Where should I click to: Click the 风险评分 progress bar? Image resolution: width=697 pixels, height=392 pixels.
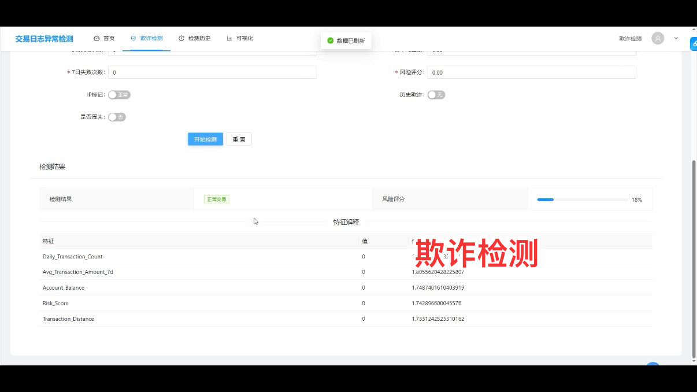tap(582, 199)
